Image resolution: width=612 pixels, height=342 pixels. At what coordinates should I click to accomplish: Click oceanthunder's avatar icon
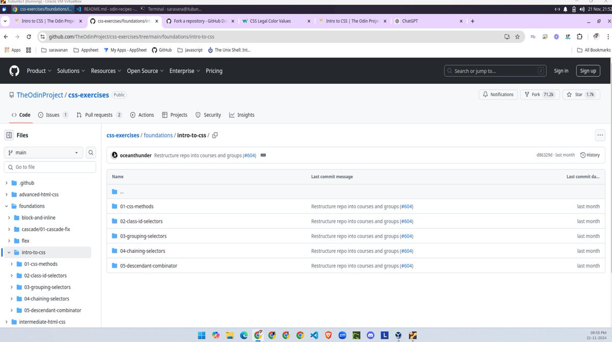click(115, 155)
